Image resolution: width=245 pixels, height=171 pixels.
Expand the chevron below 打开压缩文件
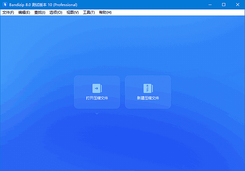click(x=97, y=114)
